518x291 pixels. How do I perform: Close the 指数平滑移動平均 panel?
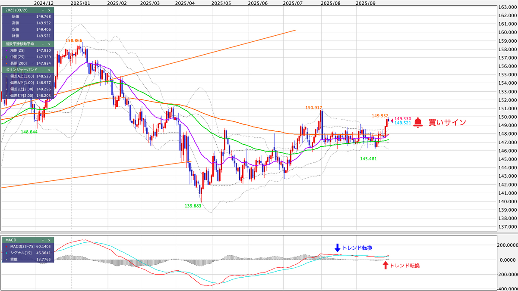coord(49,44)
